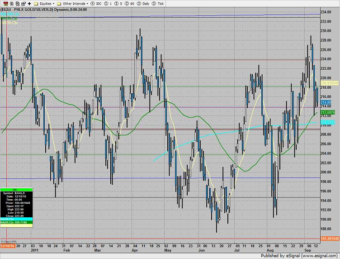Click the green OK bar in cursor window
340x259 pixels.
[16, 190]
